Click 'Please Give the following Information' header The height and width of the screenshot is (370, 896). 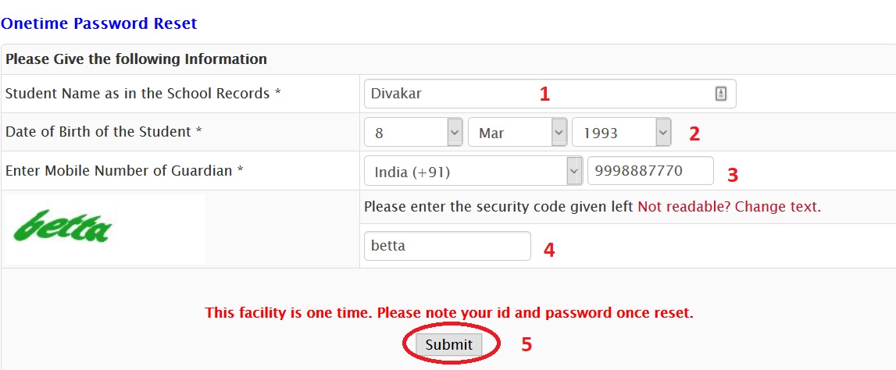(136, 59)
